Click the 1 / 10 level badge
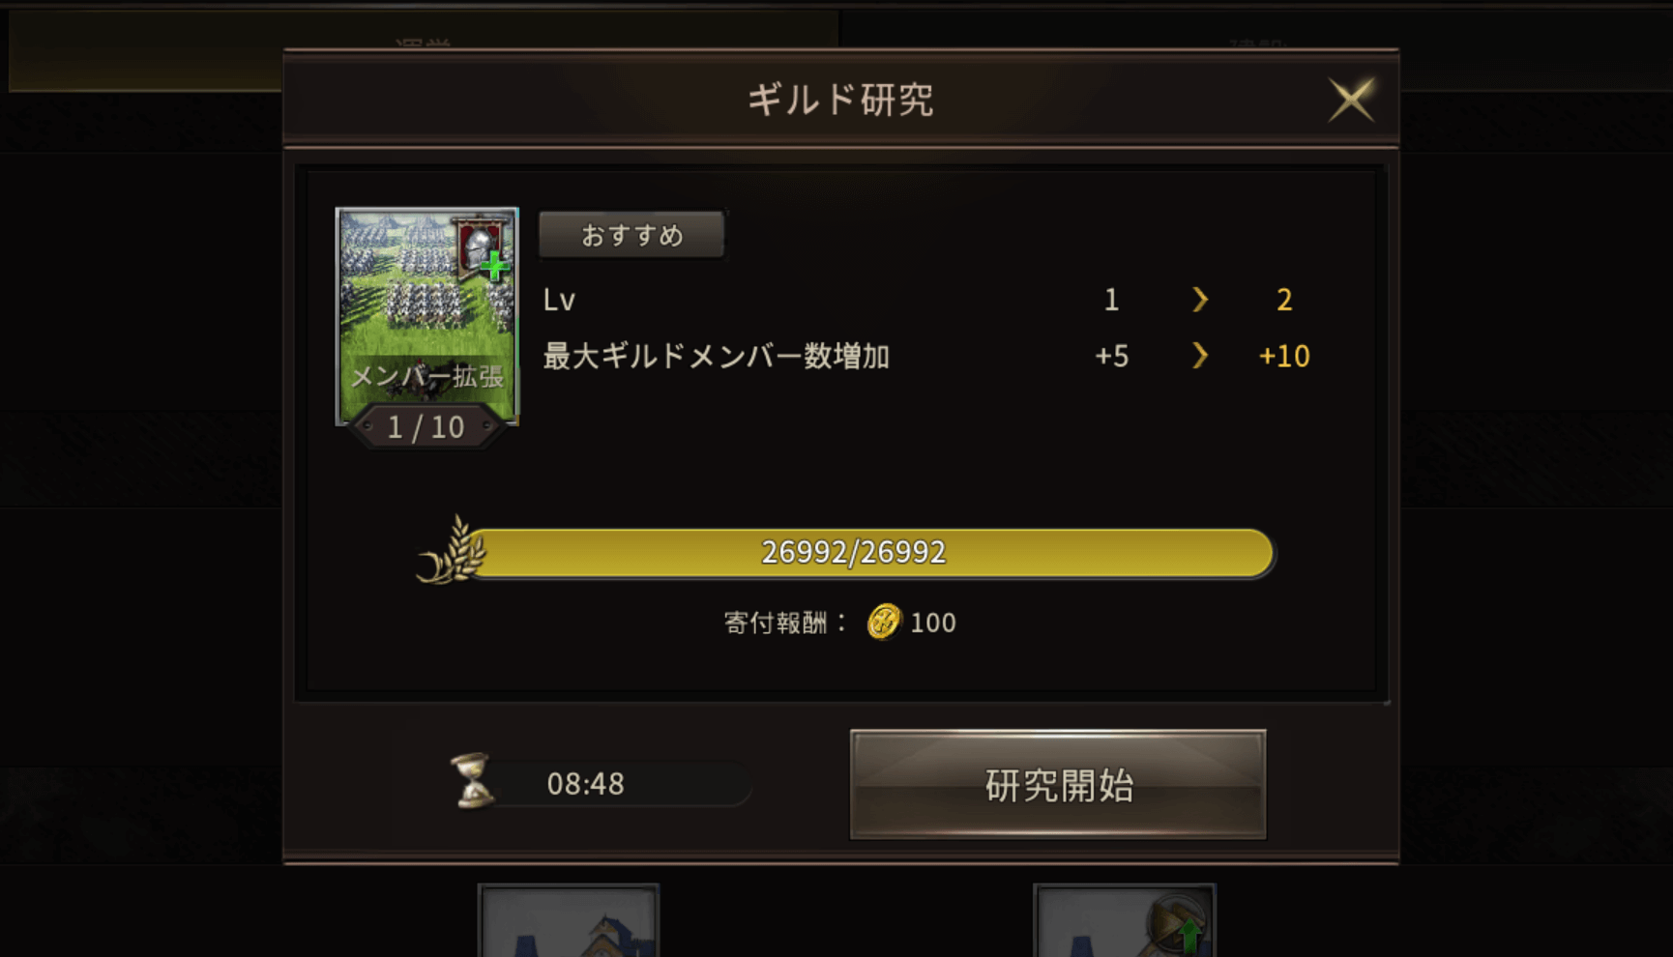 [x=426, y=427]
